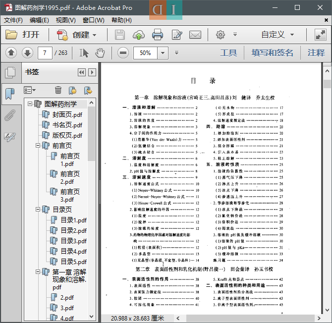Click the bookmarks panel scroll down arrow
This screenshot has height=323, width=332.
(92, 316)
